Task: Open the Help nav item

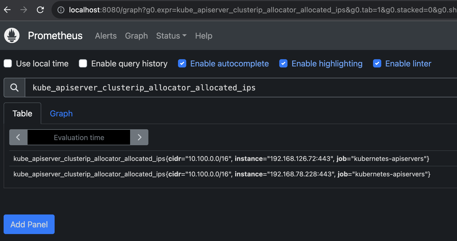Action: pyautogui.click(x=204, y=36)
